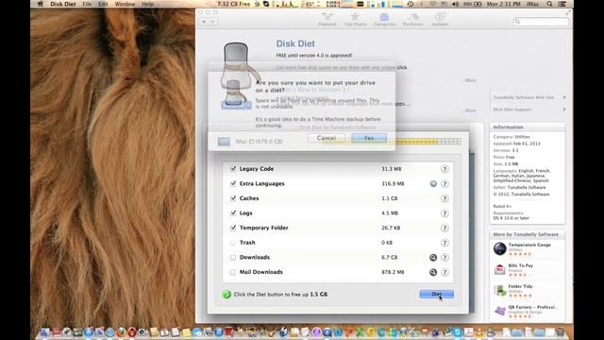The height and width of the screenshot is (340, 604).
Task: Open the Disk Diet application menu
Action: (x=63, y=4)
